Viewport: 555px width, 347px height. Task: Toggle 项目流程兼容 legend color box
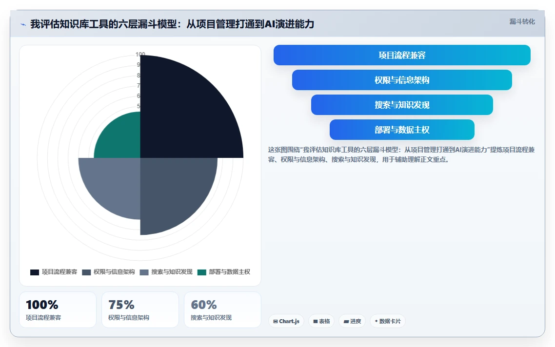34,272
